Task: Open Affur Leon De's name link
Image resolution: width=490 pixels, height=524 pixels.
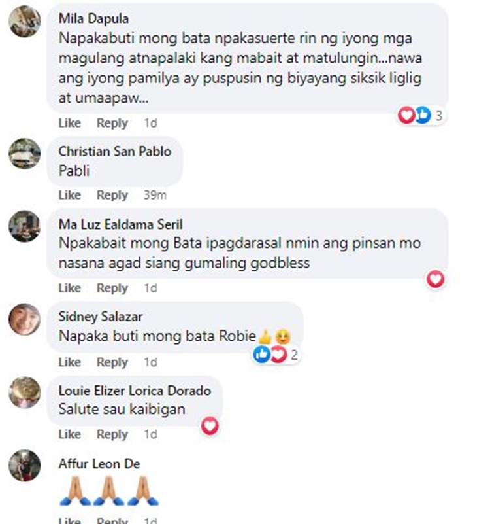Action: [99, 464]
